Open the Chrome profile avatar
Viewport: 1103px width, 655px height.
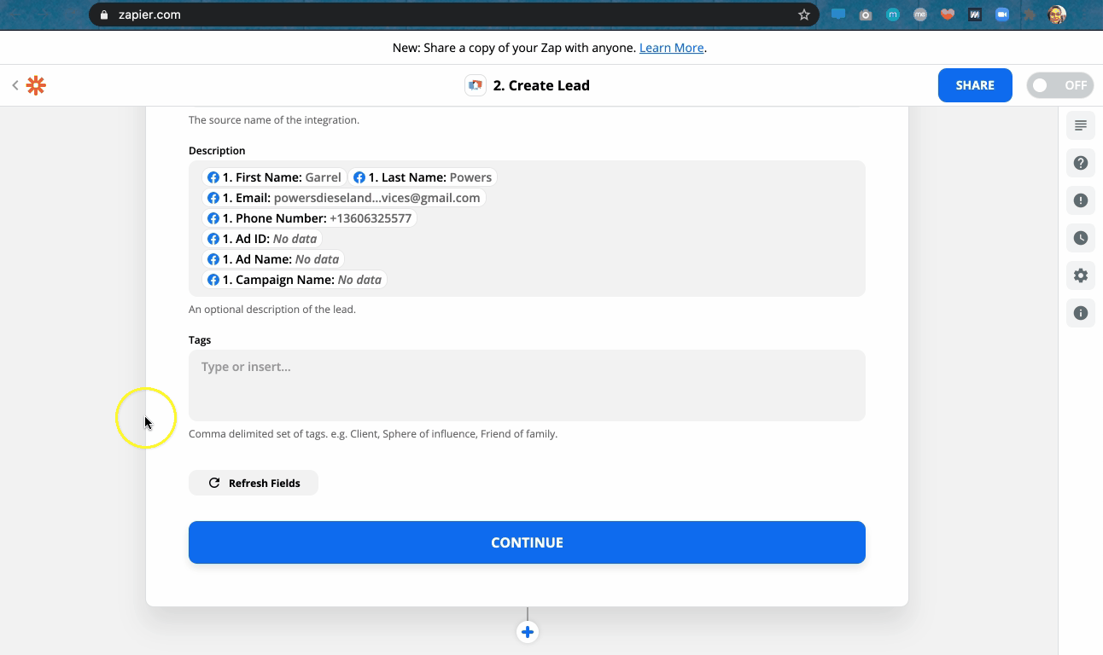pyautogui.click(x=1057, y=14)
